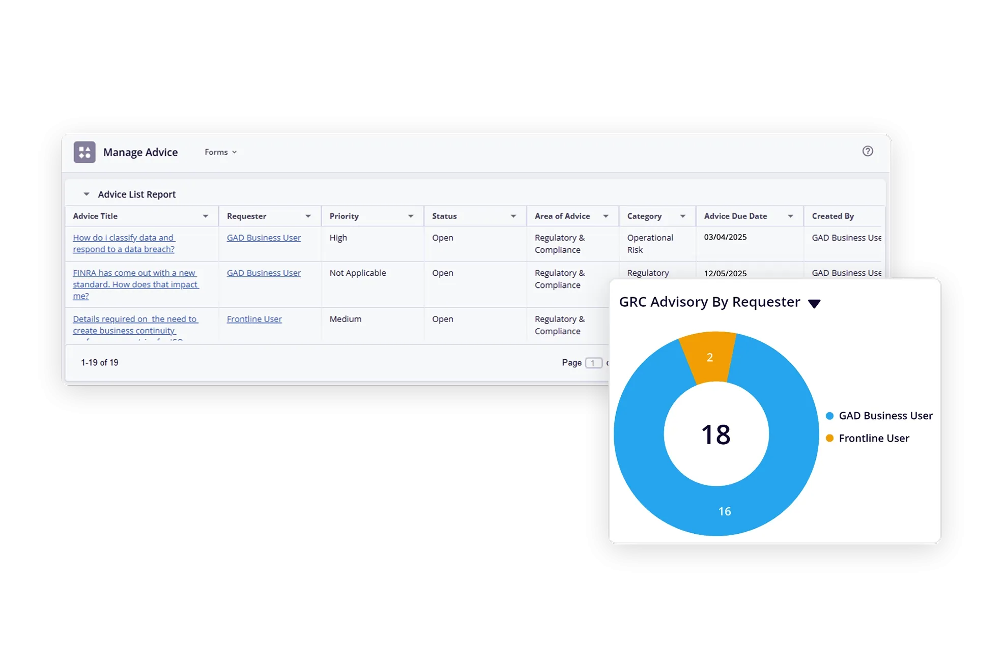Screen dimensions: 1005x668
Task: Toggle GAD Business User legend swatch
Action: (x=829, y=416)
